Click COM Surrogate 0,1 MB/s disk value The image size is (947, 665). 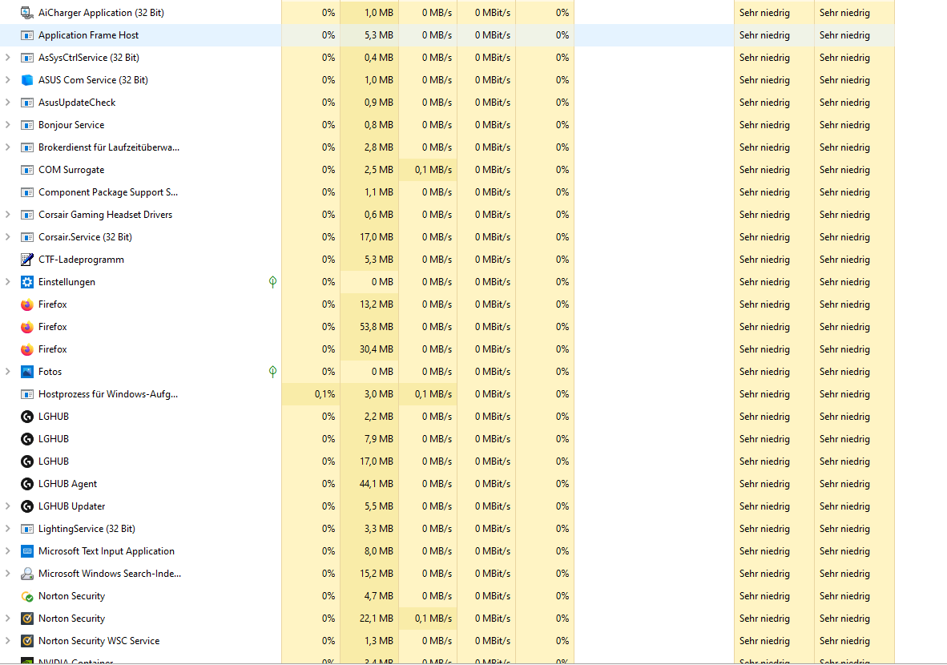pyautogui.click(x=433, y=170)
